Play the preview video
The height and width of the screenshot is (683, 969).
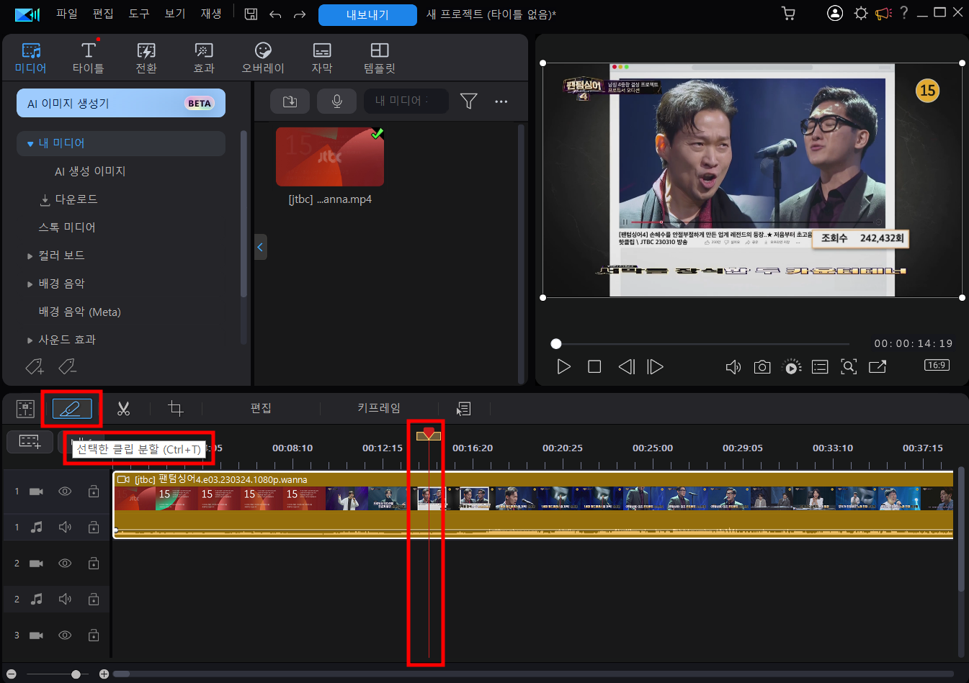tap(563, 367)
